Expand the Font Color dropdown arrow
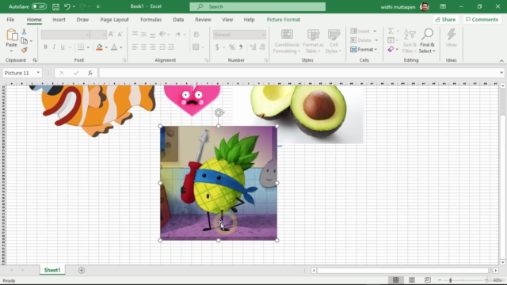Image resolution: width=507 pixels, height=285 pixels. pos(121,47)
